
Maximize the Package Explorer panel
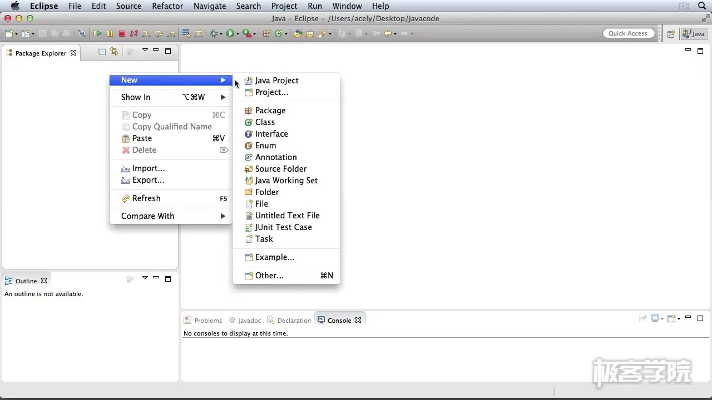tap(168, 51)
